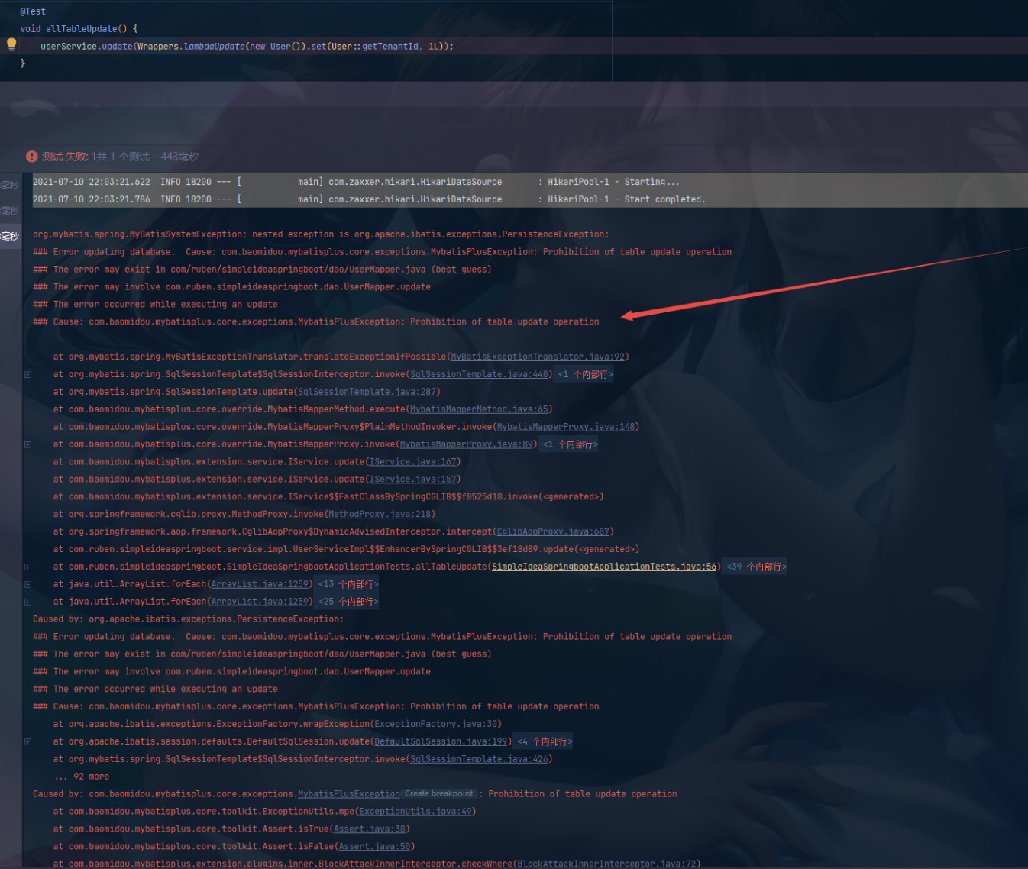The image size is (1028, 869).
Task: Jump to BlockAttackInnerInterceptor.java:72
Action: coord(607,864)
